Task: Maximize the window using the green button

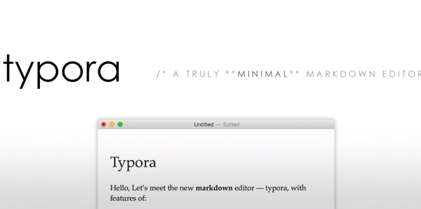Action: 120,124
